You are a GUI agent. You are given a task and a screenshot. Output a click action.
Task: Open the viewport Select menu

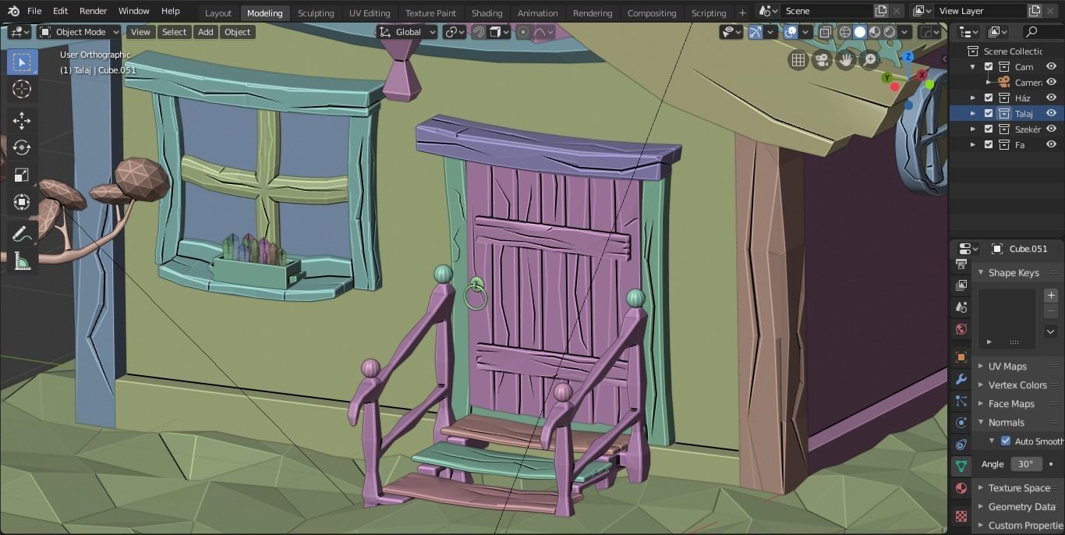click(174, 32)
